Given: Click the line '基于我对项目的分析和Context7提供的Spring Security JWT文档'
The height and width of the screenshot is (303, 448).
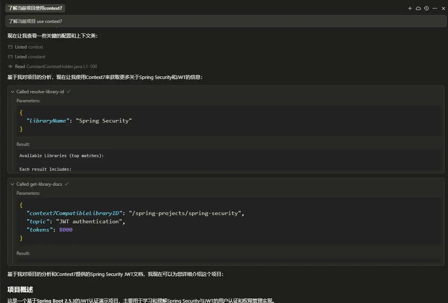Looking at the screenshot, I should [115, 274].
